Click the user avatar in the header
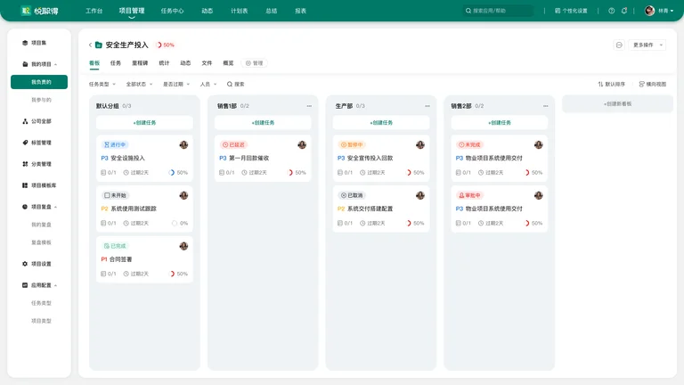684x385 pixels. [649, 11]
